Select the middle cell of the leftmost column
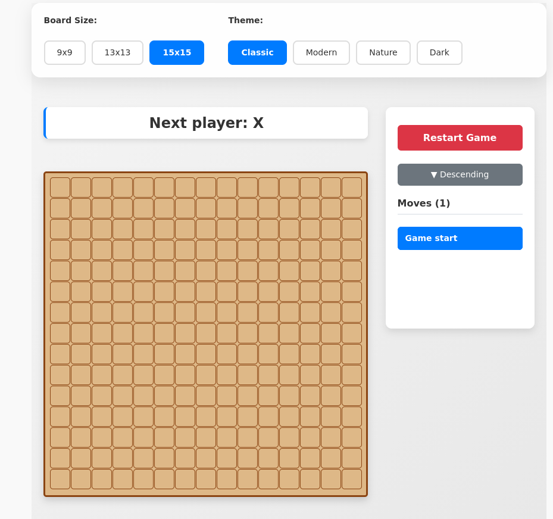 point(60,333)
